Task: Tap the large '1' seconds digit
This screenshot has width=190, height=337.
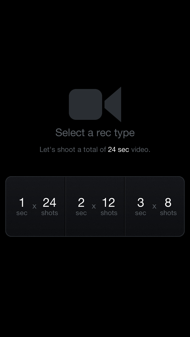Action: tap(22, 203)
